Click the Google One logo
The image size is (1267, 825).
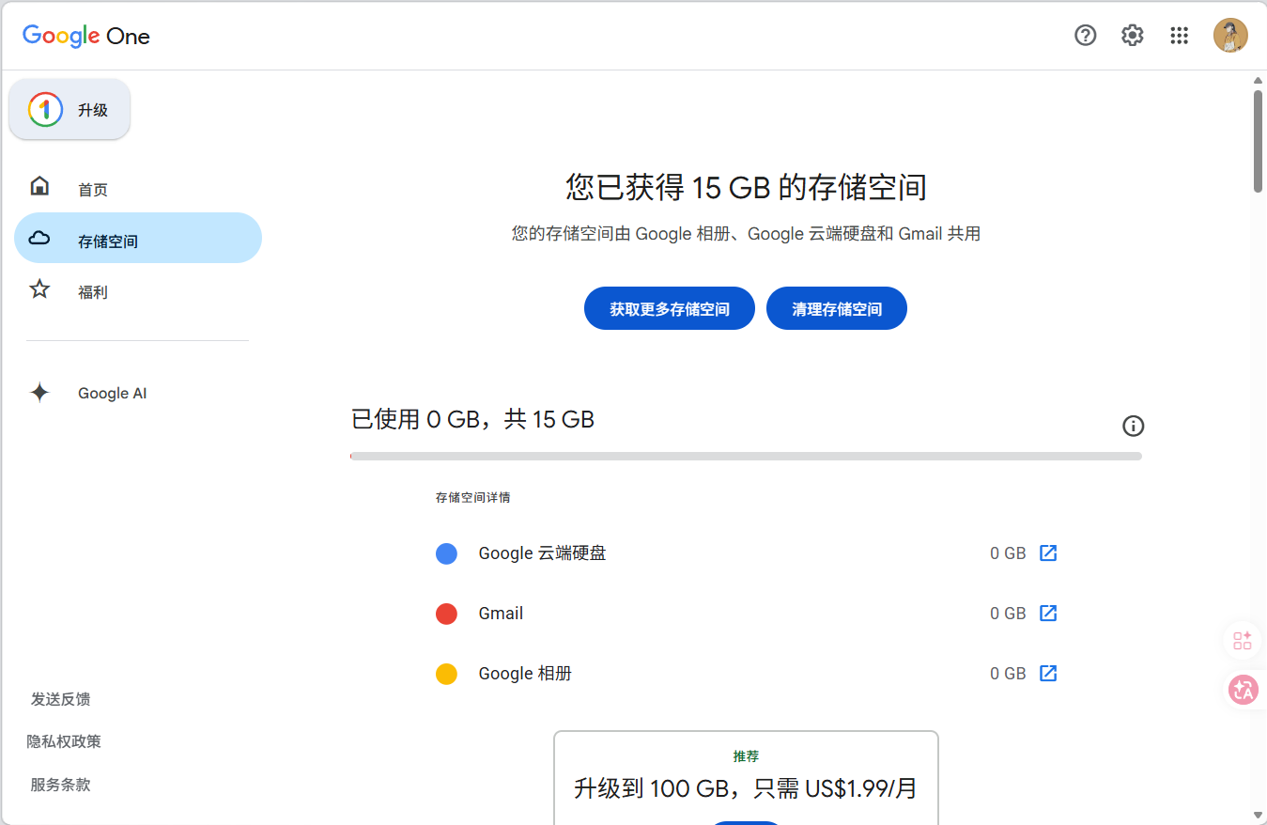tap(86, 36)
